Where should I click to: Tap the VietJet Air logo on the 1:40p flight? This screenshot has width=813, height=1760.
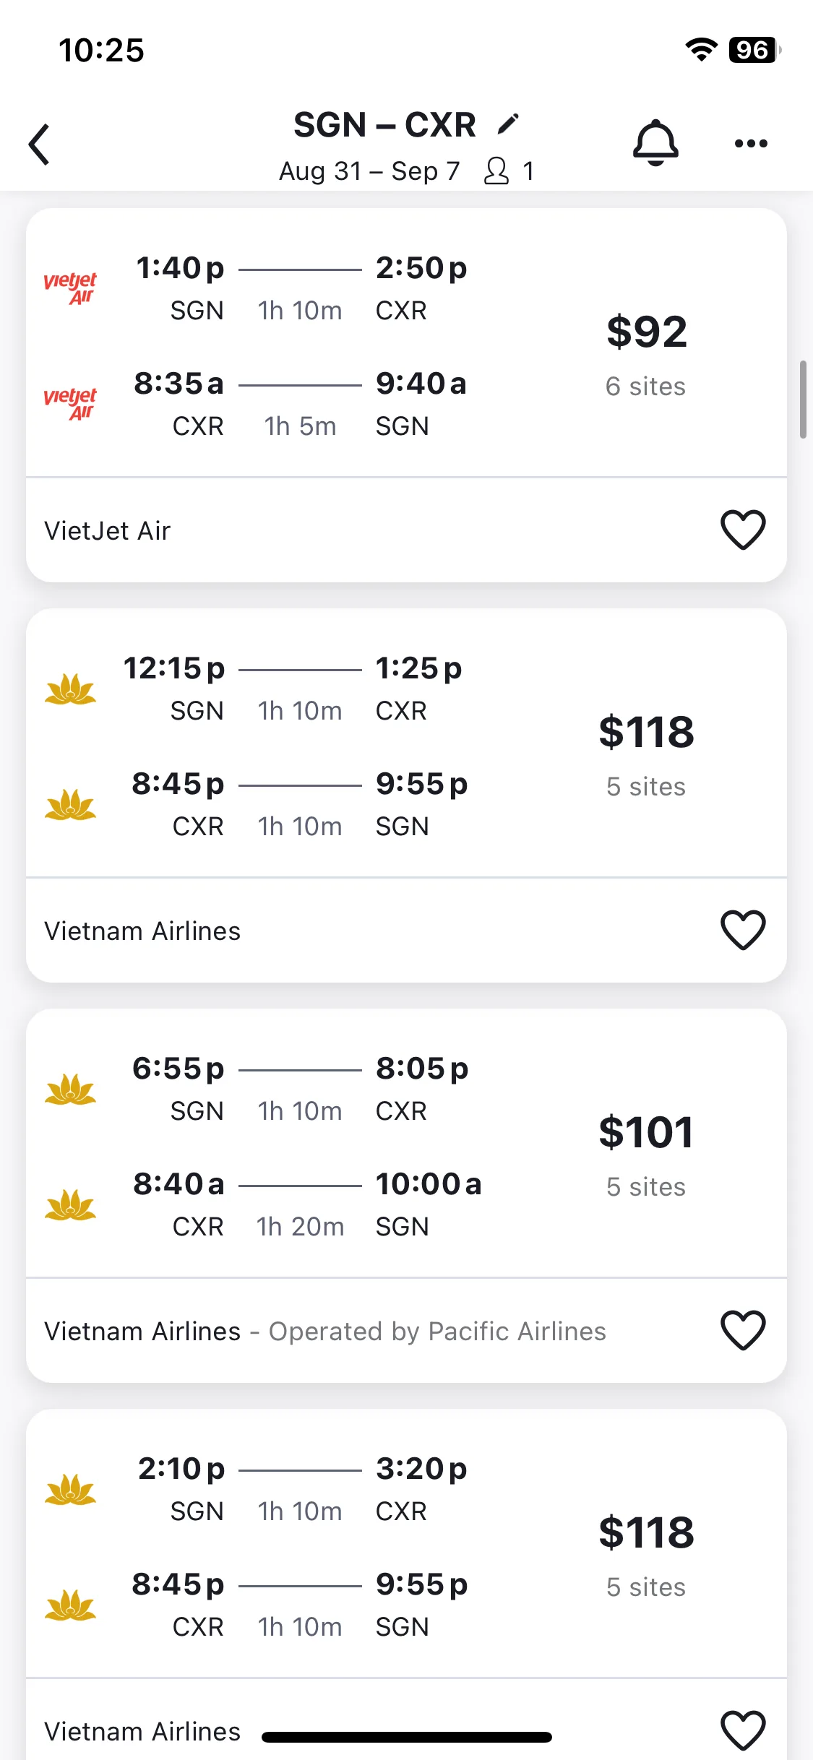point(70,288)
